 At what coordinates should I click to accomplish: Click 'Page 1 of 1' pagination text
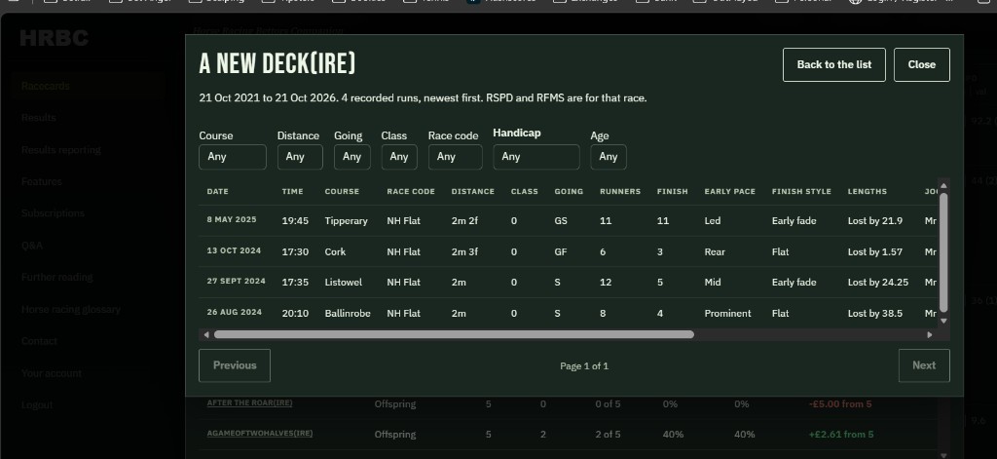[584, 366]
